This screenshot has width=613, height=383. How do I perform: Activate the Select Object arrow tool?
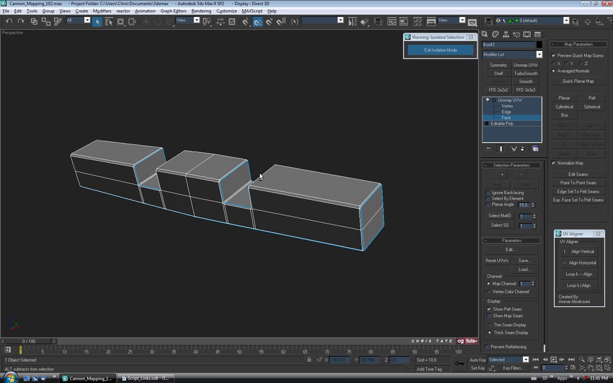[97, 21]
